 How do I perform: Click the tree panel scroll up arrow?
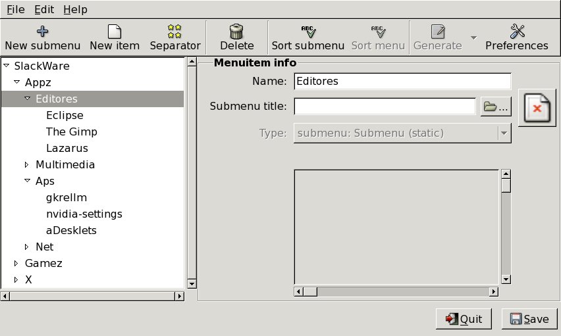point(192,62)
